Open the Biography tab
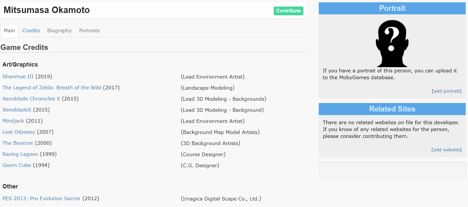The height and width of the screenshot is (207, 468). 59,31
